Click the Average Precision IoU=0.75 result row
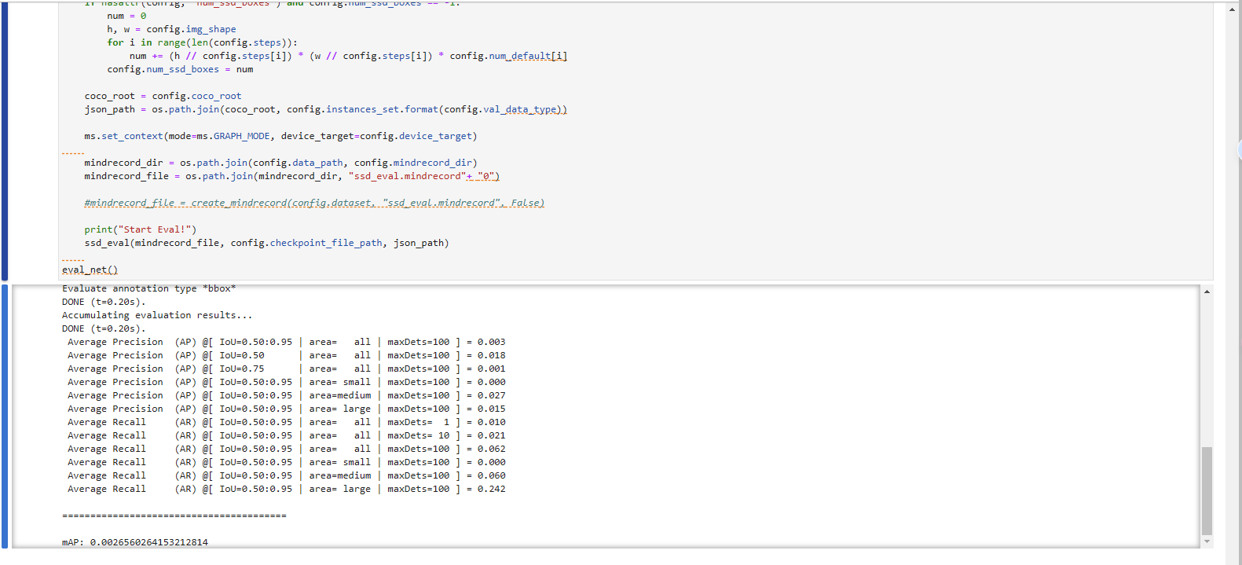 coord(286,369)
